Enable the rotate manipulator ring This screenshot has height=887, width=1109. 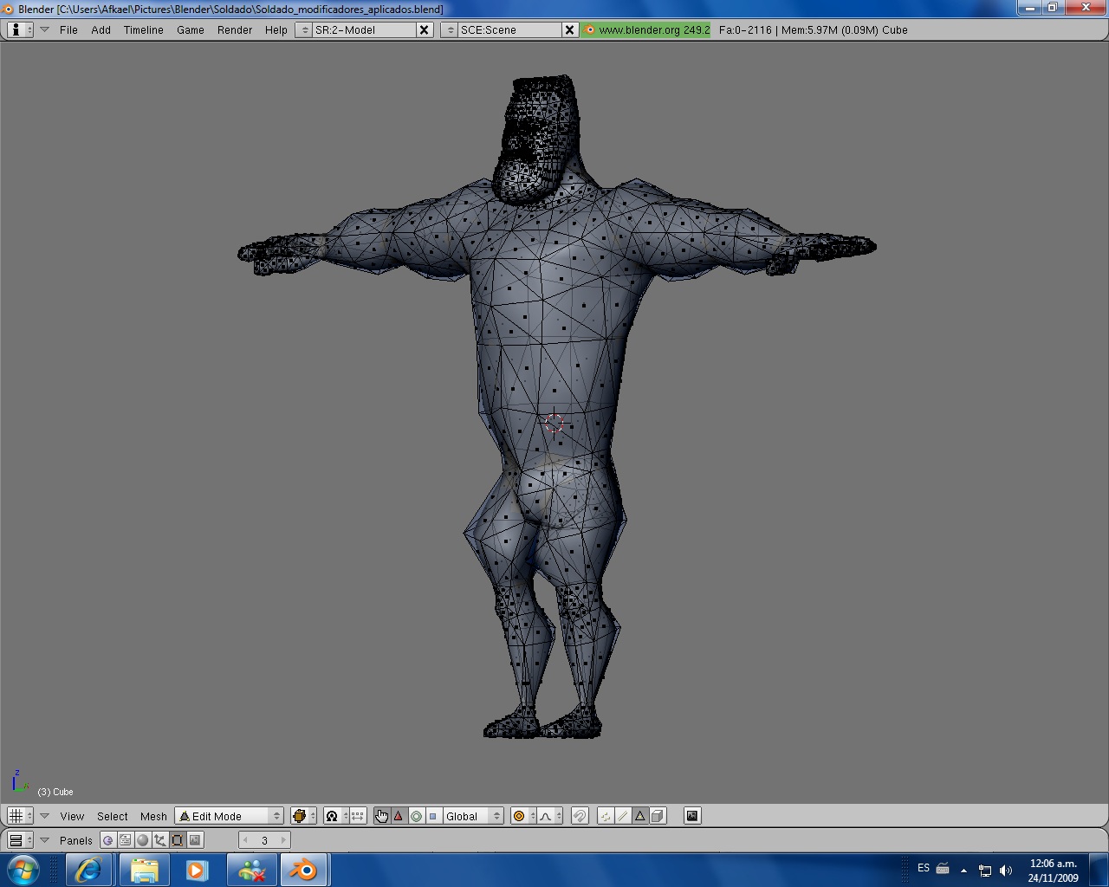pos(416,816)
